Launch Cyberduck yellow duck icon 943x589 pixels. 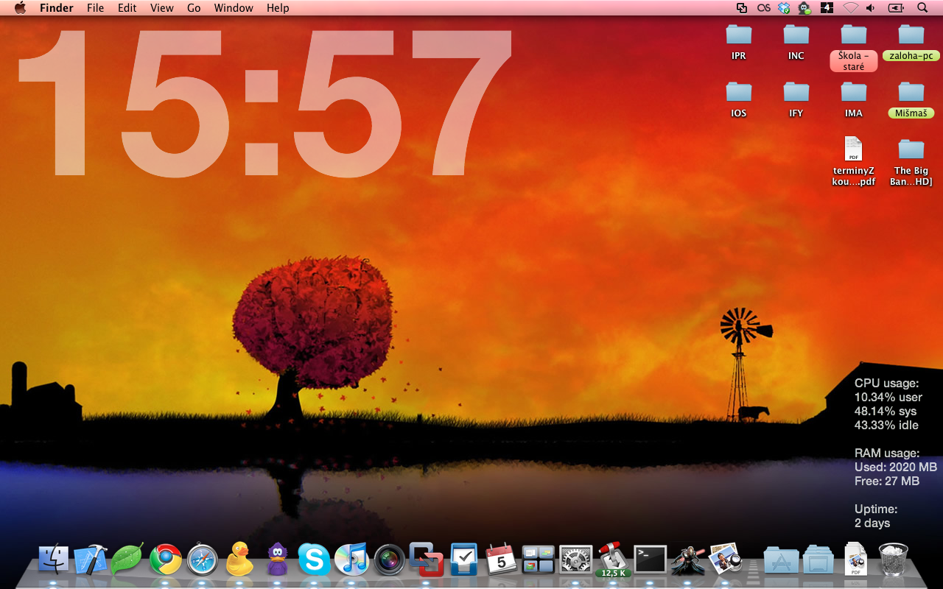pyautogui.click(x=239, y=559)
